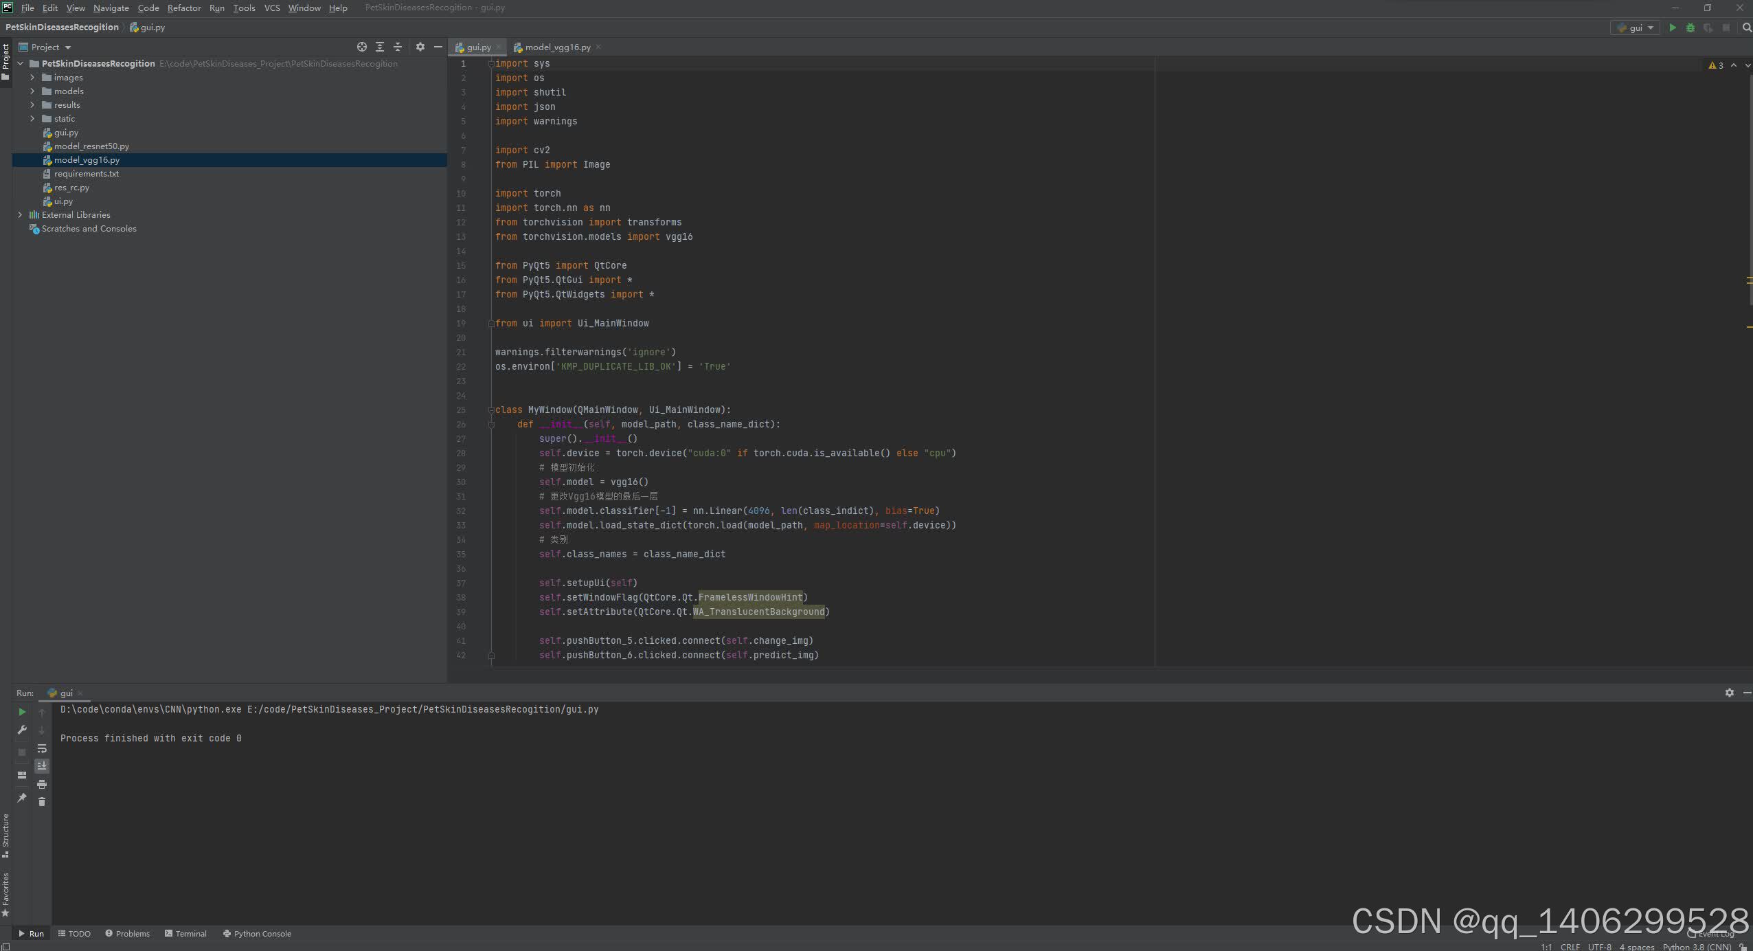1753x951 pixels.
Task: Open Python Console tool window
Action: pos(257,933)
